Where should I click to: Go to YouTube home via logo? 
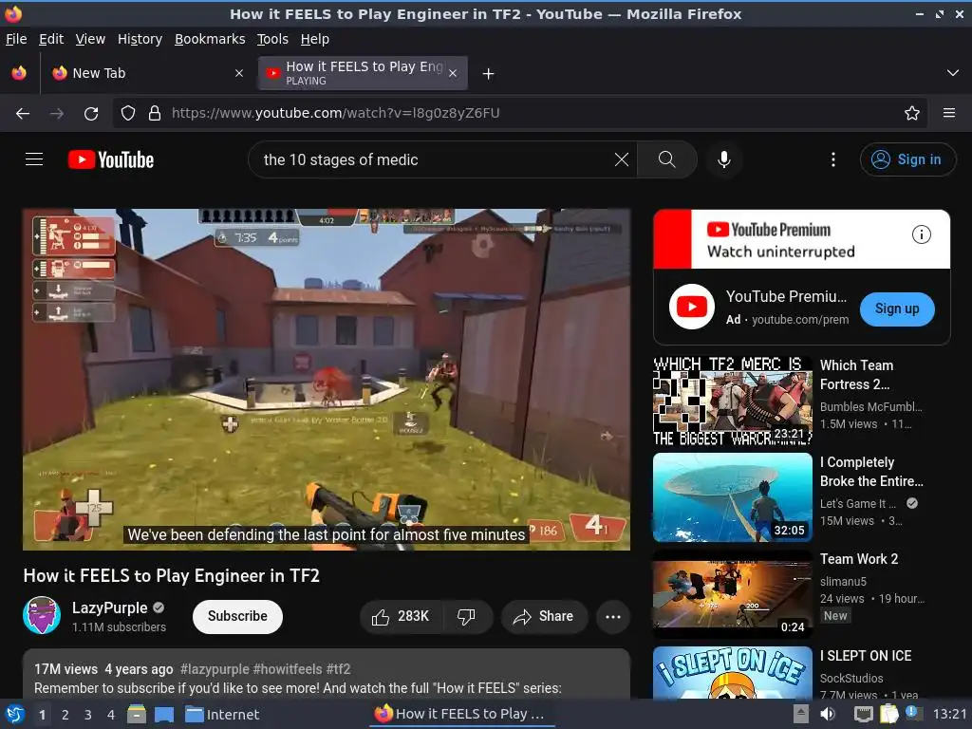[111, 159]
